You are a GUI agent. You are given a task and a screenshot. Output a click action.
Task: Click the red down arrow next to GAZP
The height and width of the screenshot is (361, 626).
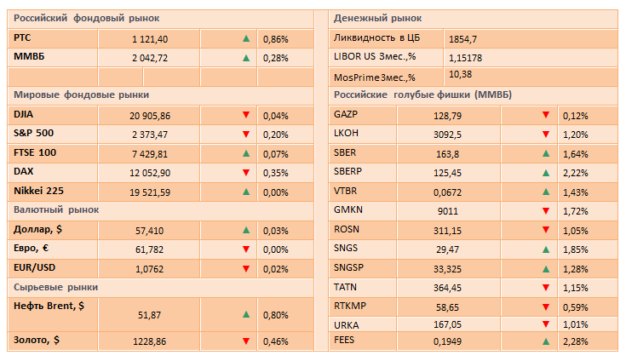point(545,114)
